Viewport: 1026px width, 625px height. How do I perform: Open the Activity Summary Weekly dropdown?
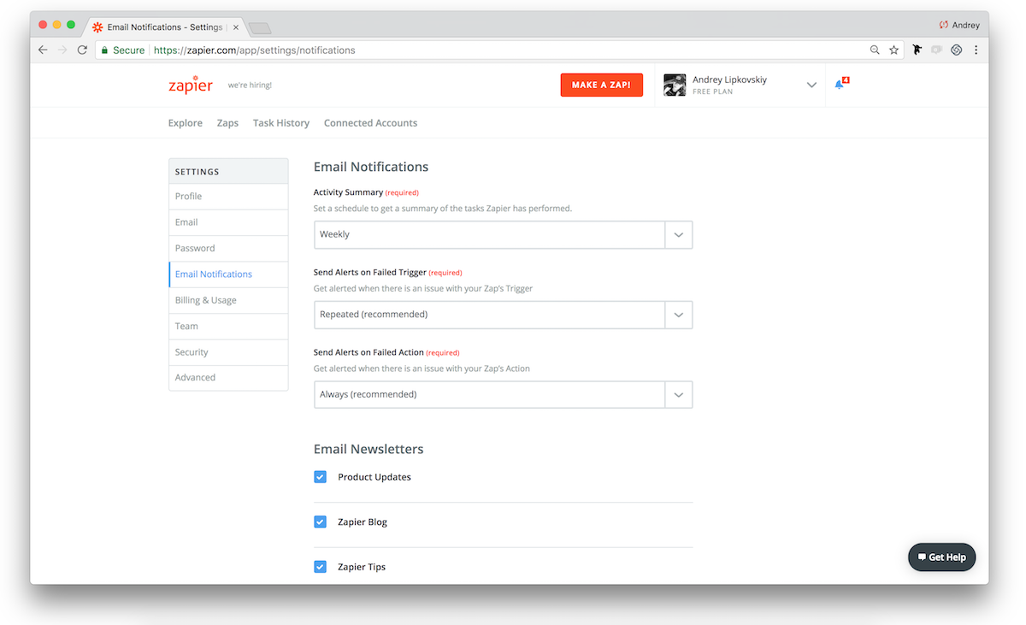click(x=503, y=234)
